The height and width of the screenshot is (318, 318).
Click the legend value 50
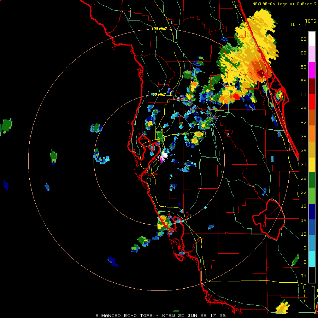tap(304, 95)
